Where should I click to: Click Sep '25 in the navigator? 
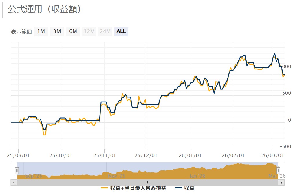point(34,176)
